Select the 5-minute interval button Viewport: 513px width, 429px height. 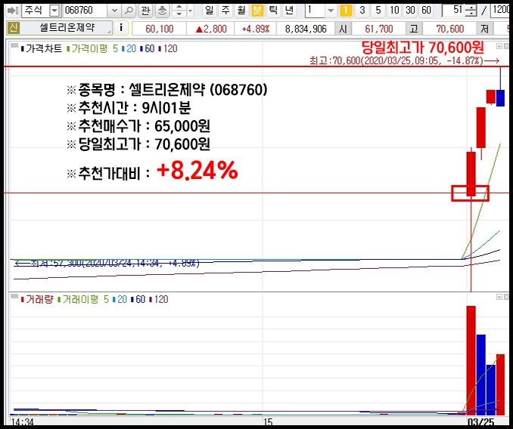(x=378, y=11)
